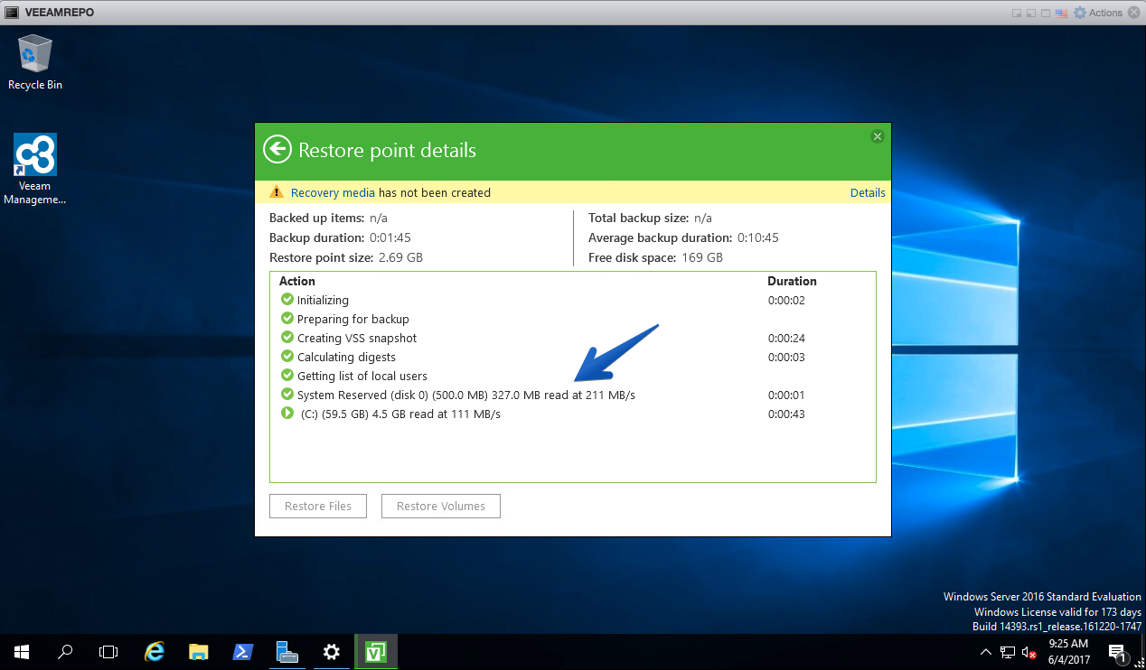
Task: Open the Recycle Bin desktop icon
Action: pyautogui.click(x=35, y=62)
